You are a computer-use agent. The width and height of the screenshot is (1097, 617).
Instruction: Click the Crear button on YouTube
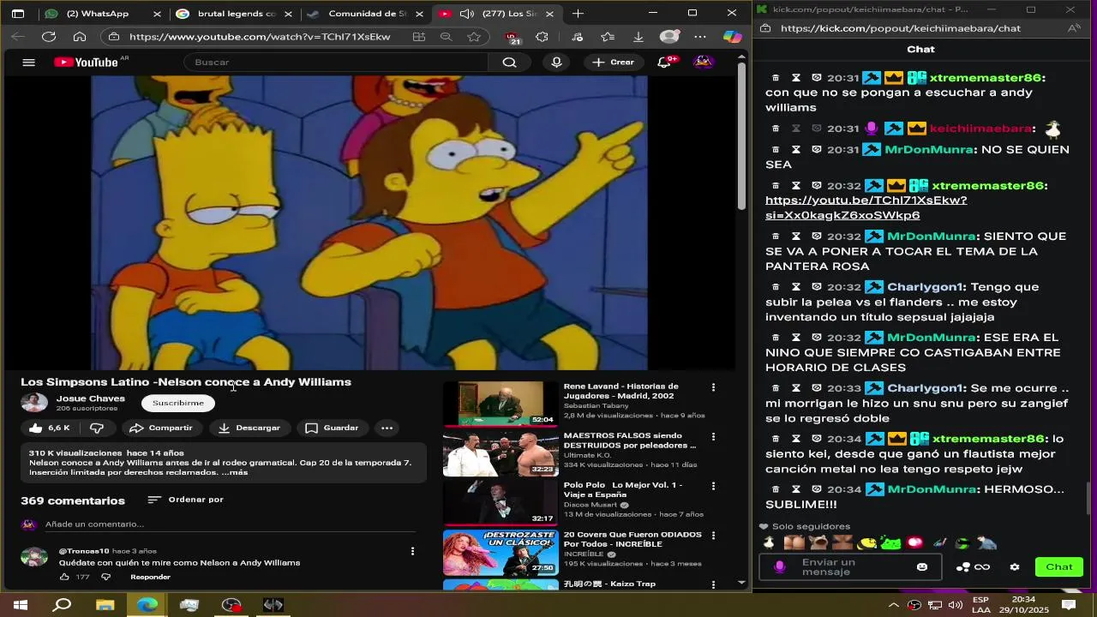(x=614, y=63)
